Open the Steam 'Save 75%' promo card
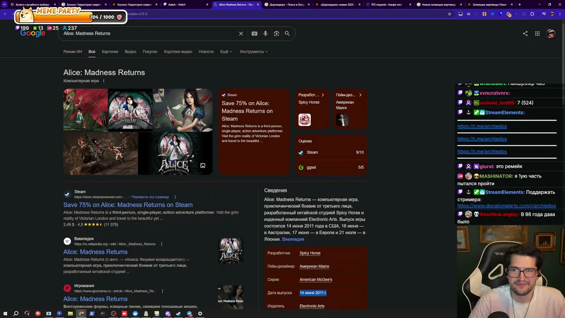Screen dimensions: 565x318 (x=253, y=132)
